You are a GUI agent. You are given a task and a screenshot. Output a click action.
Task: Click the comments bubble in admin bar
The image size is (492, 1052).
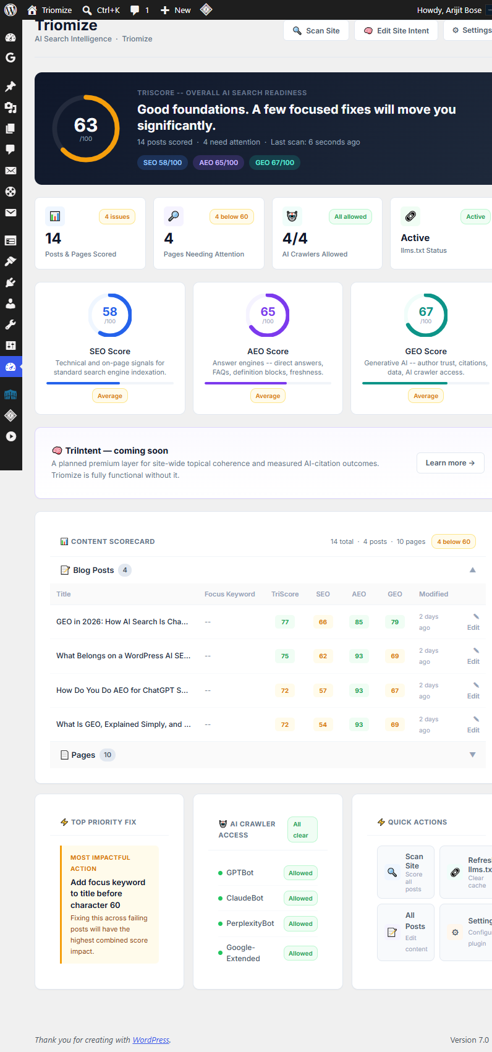click(x=139, y=10)
